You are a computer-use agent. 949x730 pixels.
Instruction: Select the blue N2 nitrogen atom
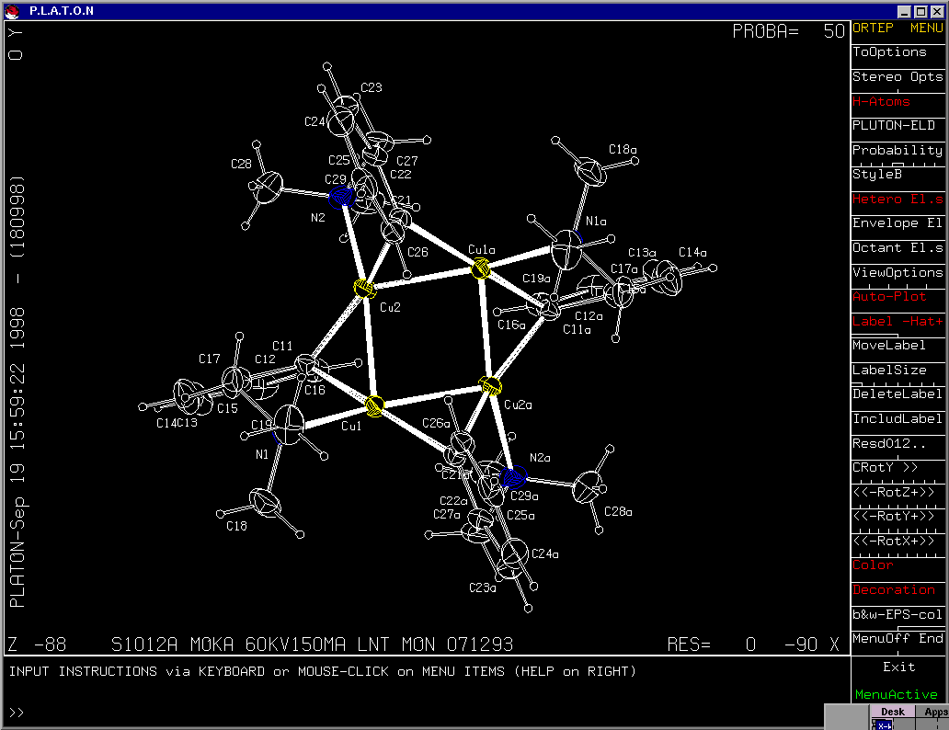click(342, 195)
